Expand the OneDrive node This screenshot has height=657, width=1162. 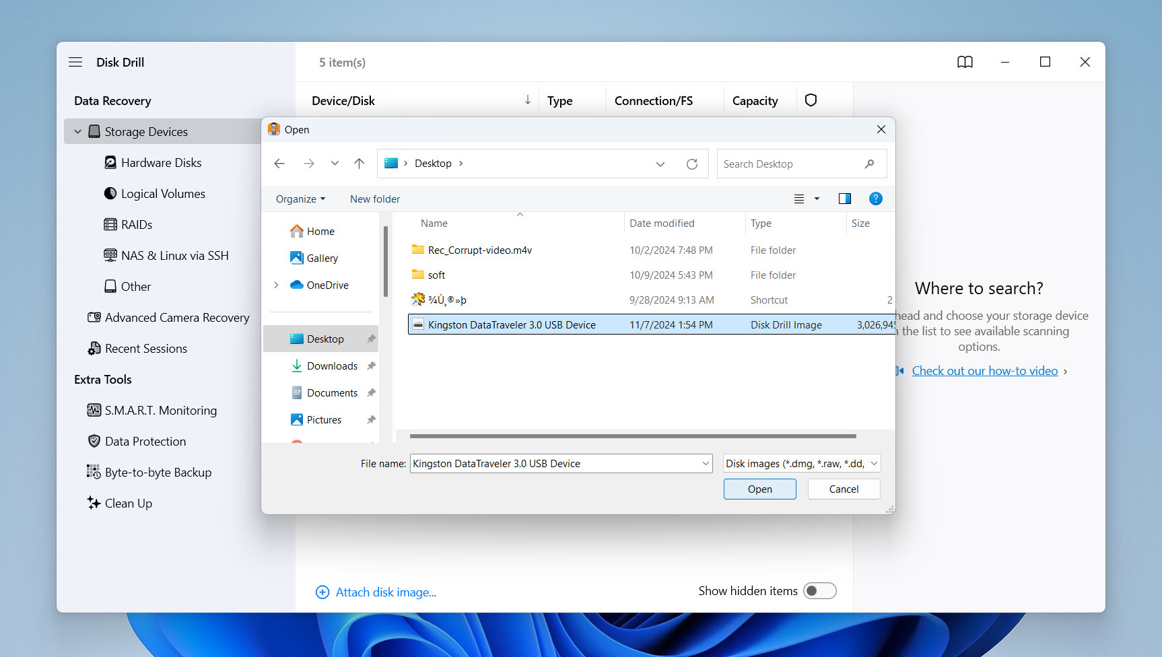tap(276, 285)
